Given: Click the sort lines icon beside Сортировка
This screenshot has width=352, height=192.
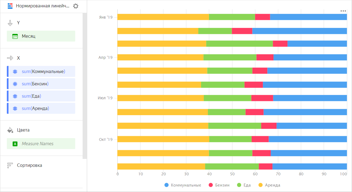Looking at the screenshot, I should tap(10, 165).
